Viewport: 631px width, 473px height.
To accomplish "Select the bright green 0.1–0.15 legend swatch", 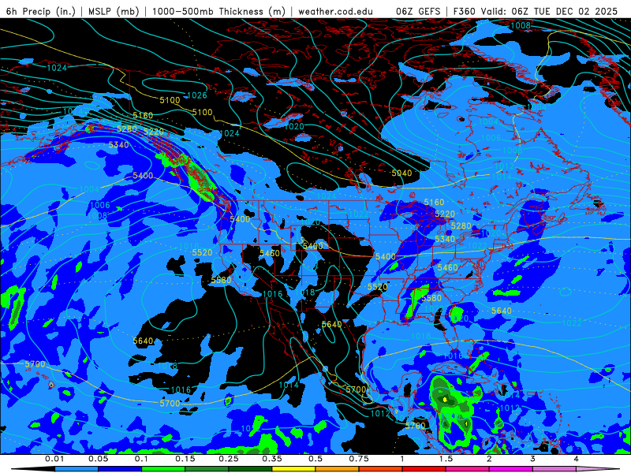I will click(x=163, y=469).
